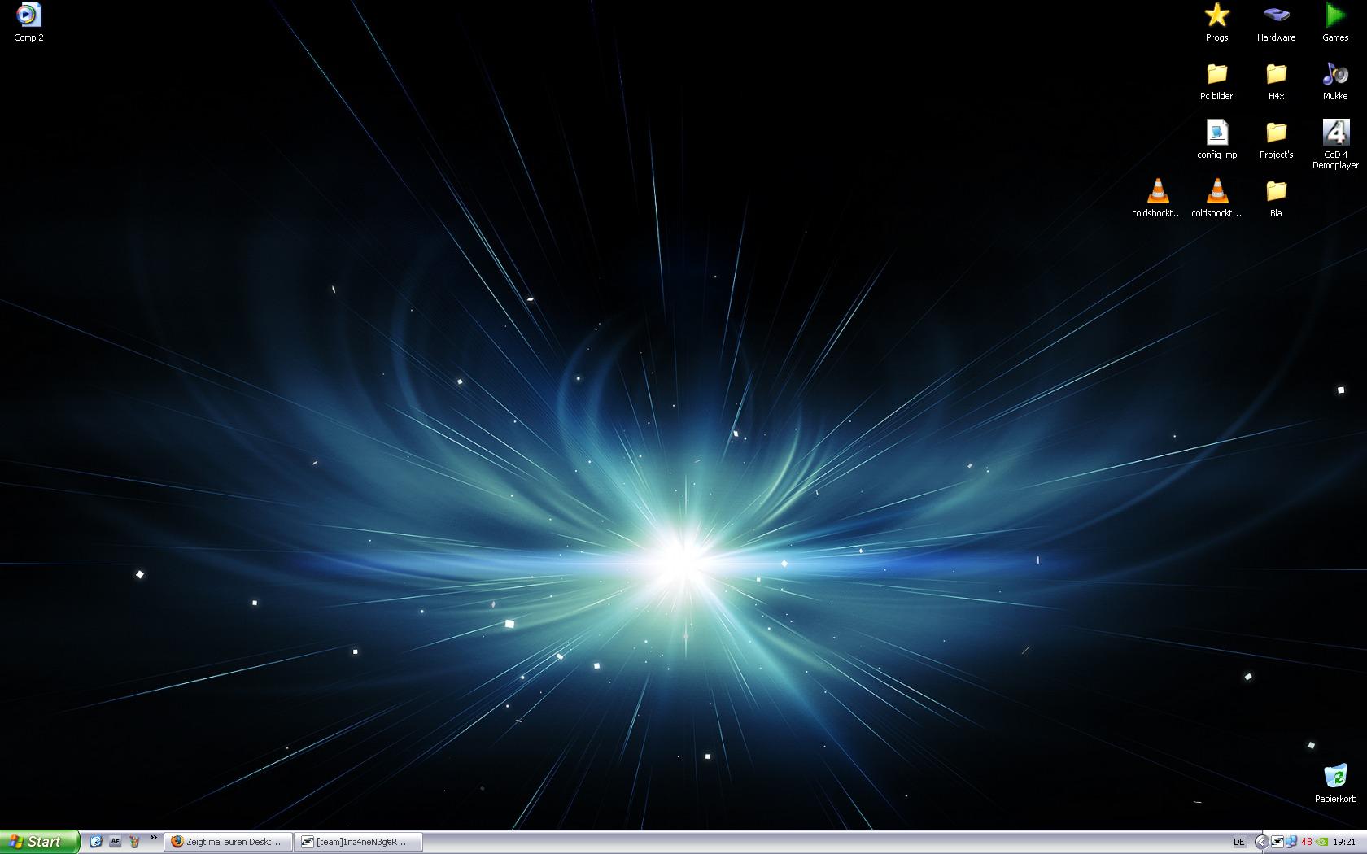1367x854 pixels.
Task: Open the Progs star shortcut
Action: 1216,23
